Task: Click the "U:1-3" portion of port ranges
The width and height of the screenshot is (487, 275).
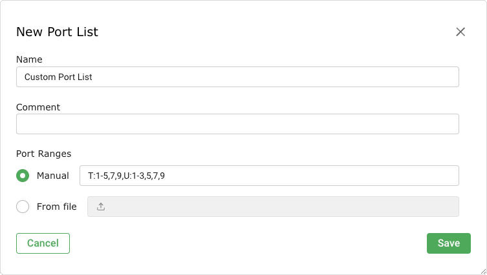Action: (134, 176)
